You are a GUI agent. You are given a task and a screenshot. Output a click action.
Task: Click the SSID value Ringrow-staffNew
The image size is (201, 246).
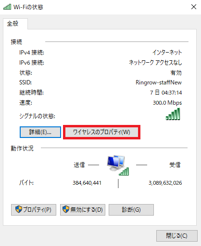[x=159, y=82]
